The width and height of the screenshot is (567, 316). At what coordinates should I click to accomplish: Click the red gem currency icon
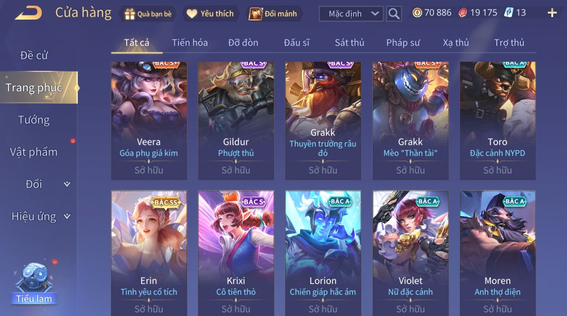463,13
